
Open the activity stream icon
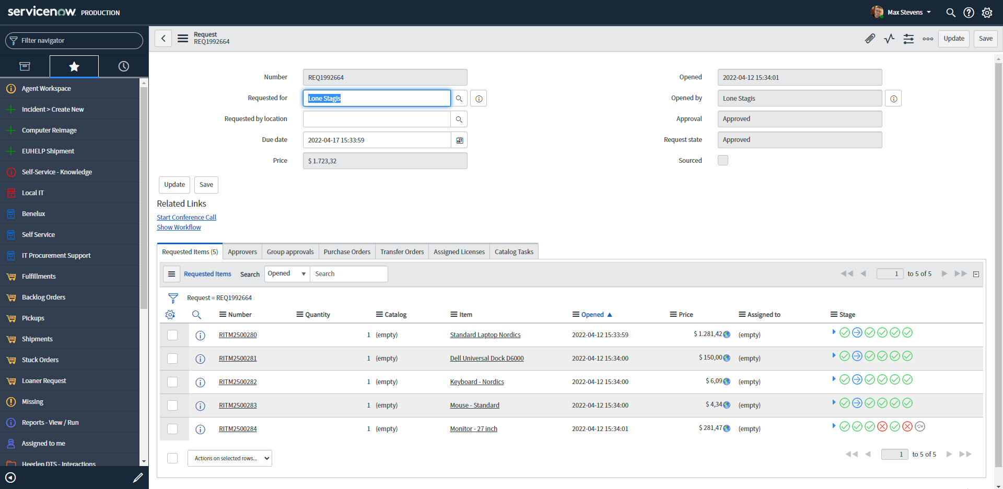(889, 39)
